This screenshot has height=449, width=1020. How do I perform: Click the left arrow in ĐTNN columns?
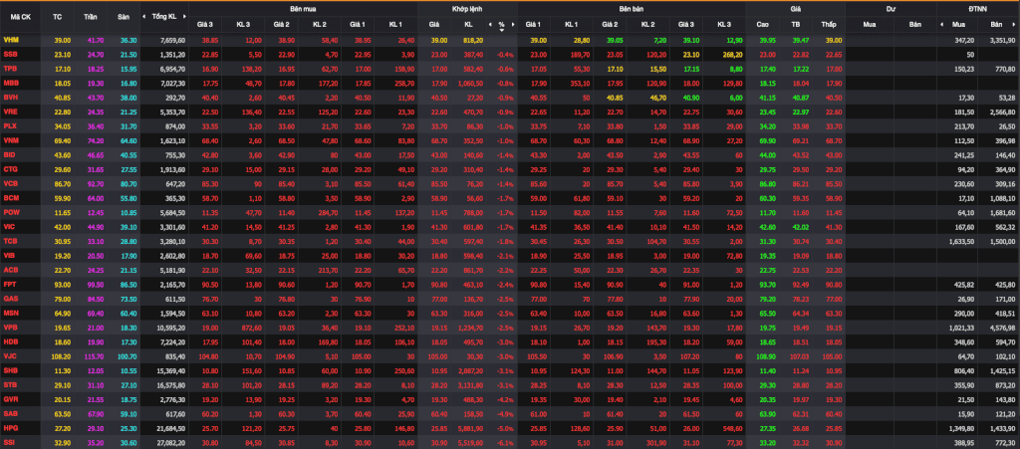[x=942, y=25]
